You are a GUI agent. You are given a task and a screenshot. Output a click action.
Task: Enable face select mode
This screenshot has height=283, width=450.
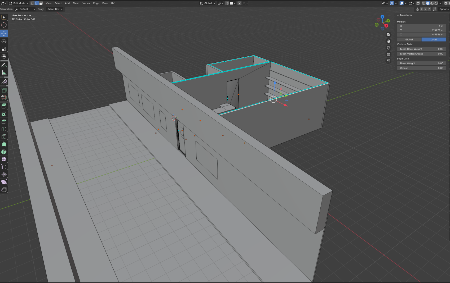[41, 3]
